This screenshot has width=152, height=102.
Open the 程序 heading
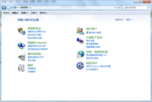point(30,65)
